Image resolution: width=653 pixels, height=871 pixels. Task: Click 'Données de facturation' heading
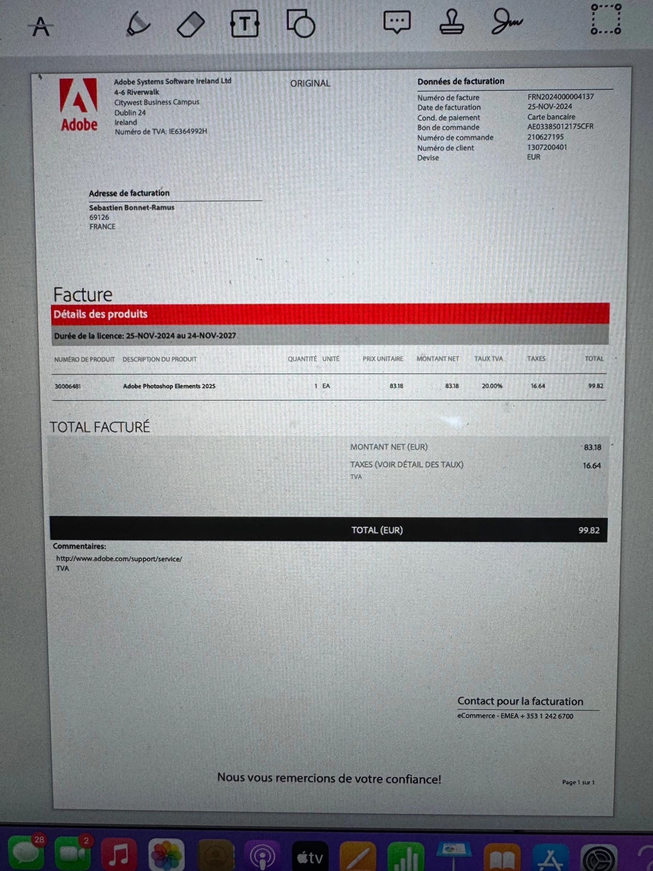tap(460, 81)
